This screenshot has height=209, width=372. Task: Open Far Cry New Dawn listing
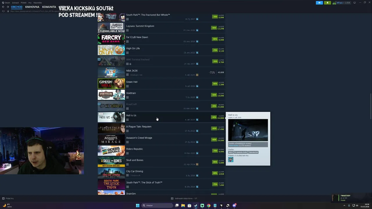point(161,39)
